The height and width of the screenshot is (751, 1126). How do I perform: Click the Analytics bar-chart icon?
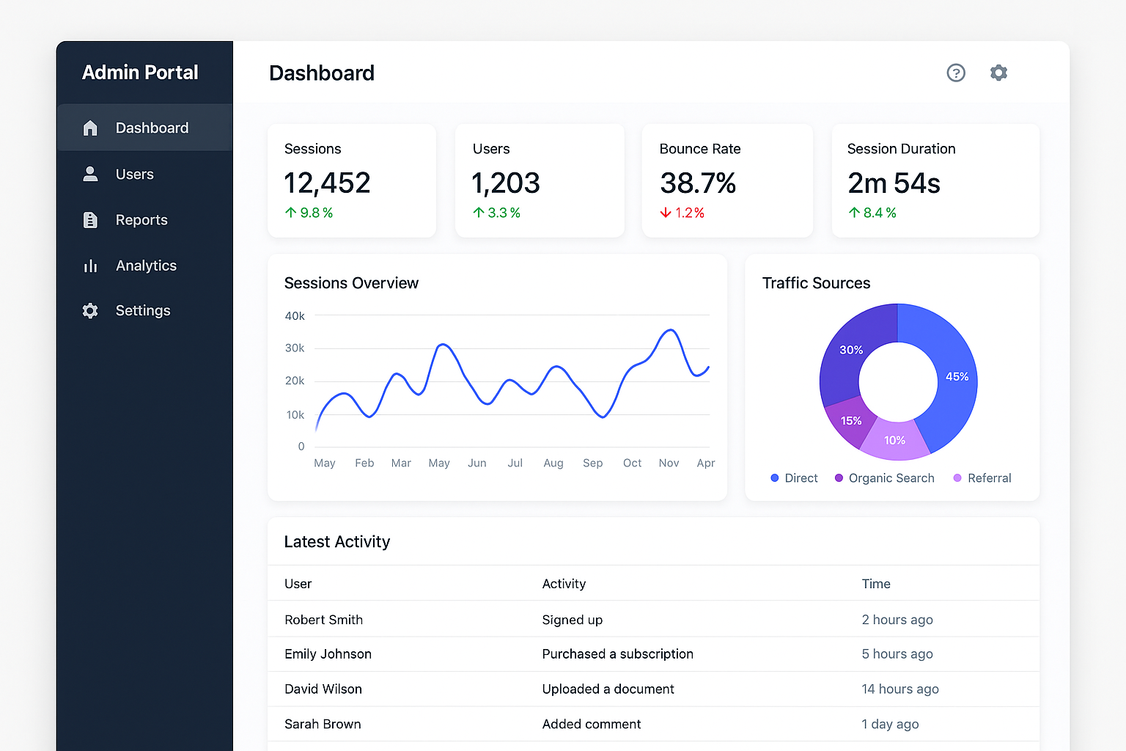(x=91, y=265)
